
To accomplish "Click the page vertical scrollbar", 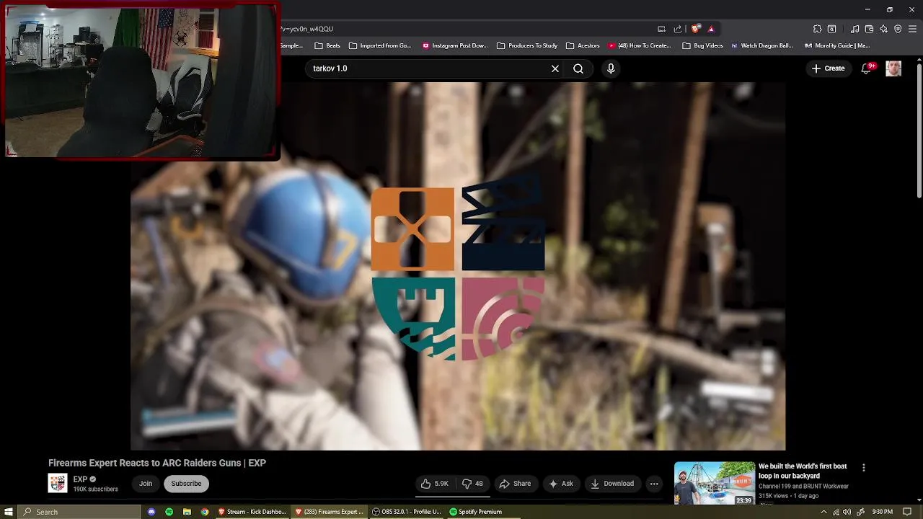I will pyautogui.click(x=919, y=130).
